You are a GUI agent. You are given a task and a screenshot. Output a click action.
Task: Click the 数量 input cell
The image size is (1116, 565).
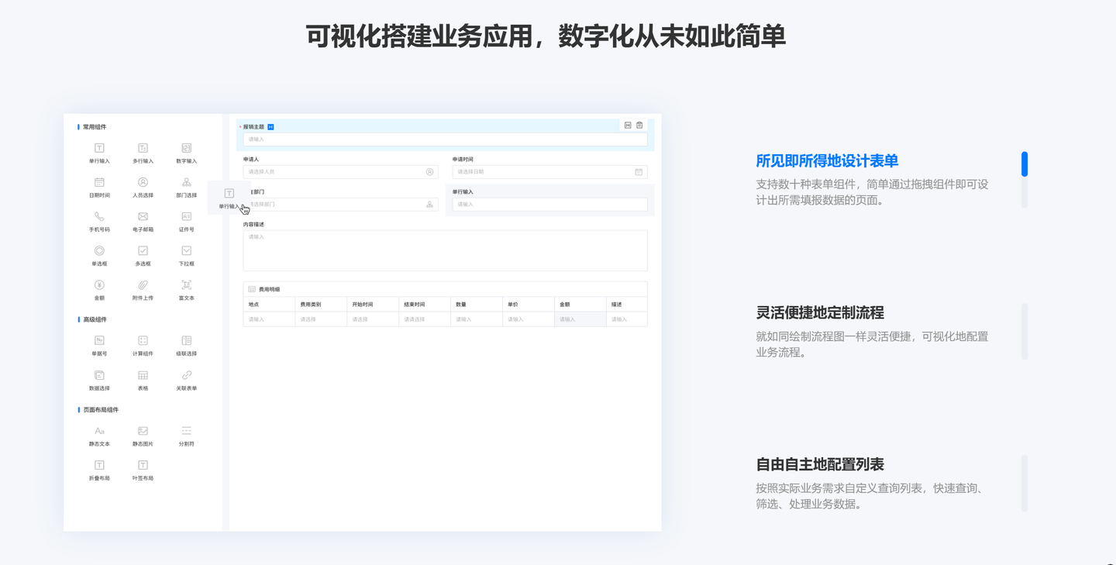coord(477,319)
